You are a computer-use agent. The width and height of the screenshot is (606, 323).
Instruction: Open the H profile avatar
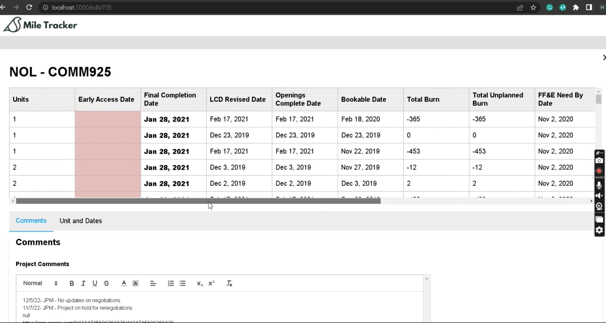[602, 8]
